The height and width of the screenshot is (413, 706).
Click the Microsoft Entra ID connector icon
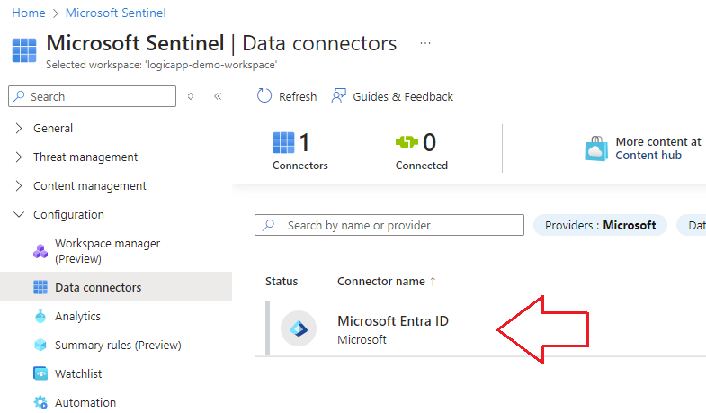298,329
